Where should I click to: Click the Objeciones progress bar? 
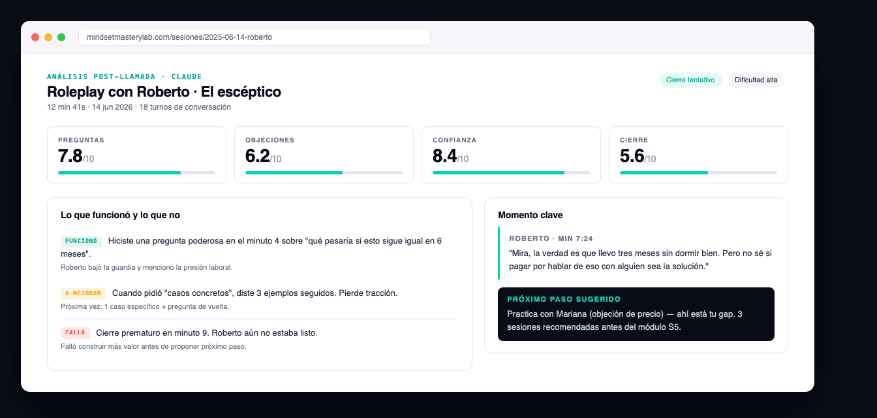tap(324, 172)
